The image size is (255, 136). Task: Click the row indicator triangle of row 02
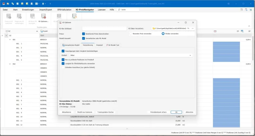(2, 35)
